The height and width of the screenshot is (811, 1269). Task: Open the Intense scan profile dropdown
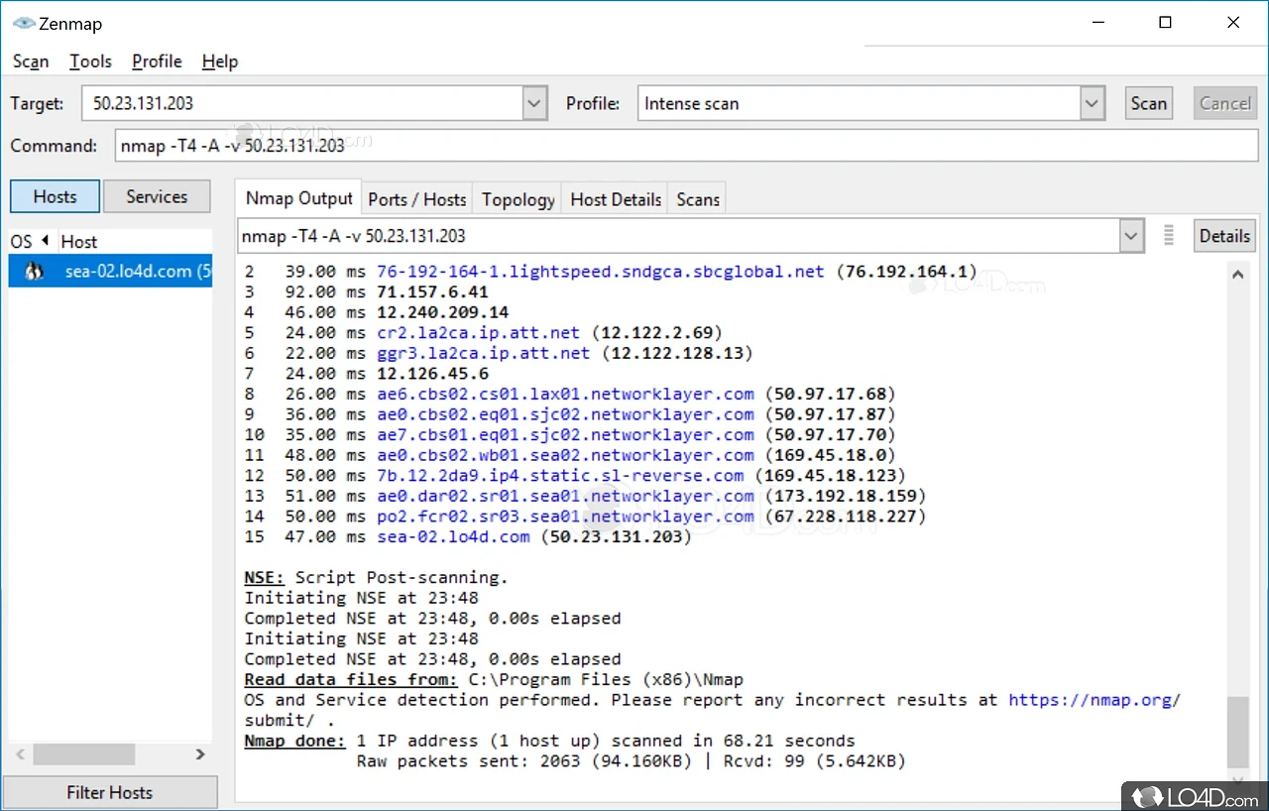[1091, 102]
